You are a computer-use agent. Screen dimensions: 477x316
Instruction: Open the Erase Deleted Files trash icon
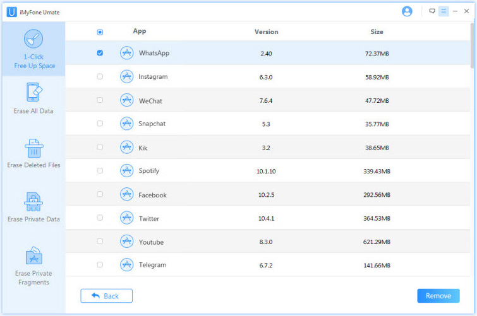[33, 148]
